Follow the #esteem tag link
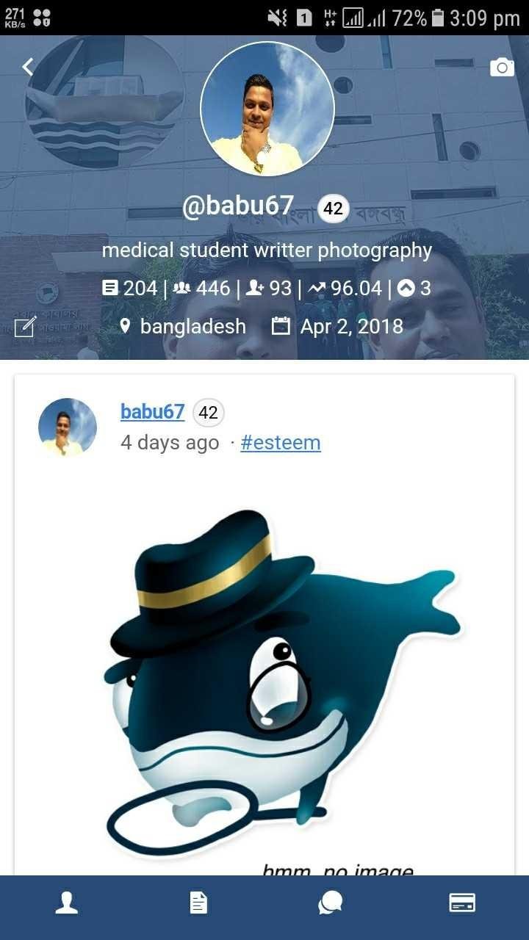Image resolution: width=529 pixels, height=940 pixels. coord(281,443)
